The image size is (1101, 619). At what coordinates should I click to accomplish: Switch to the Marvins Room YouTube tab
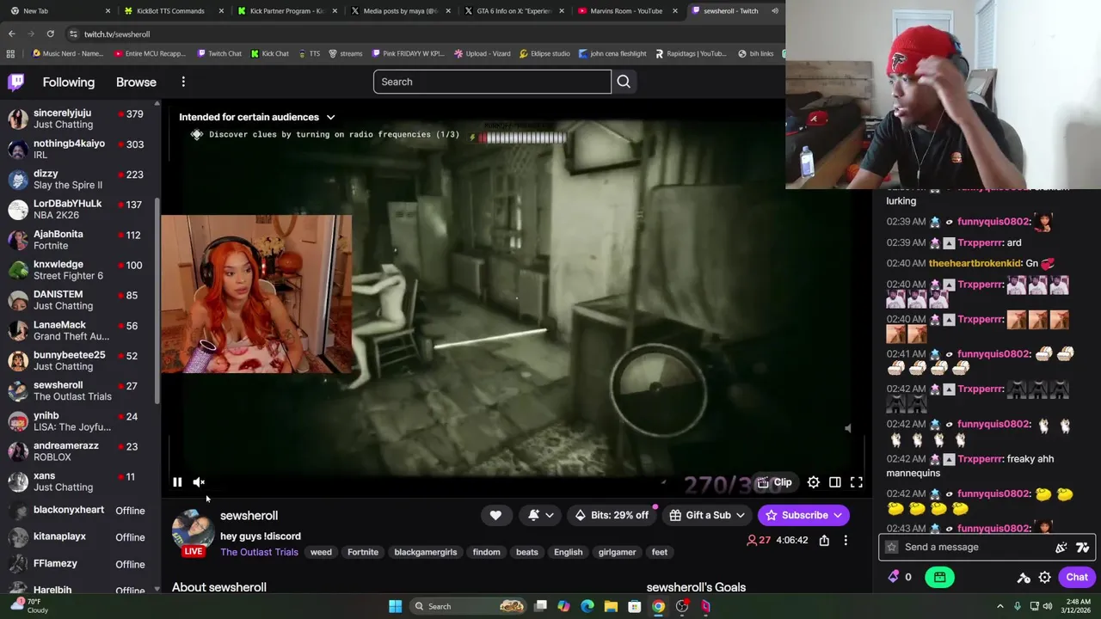(626, 10)
